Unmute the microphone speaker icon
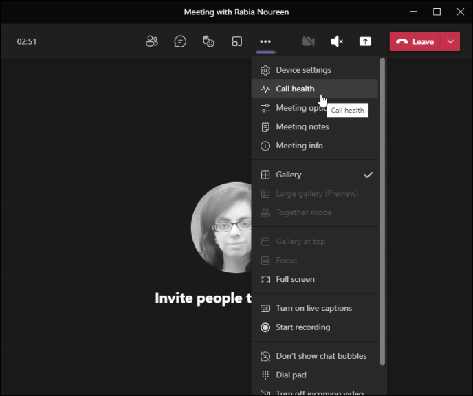The image size is (473, 396). click(x=337, y=41)
